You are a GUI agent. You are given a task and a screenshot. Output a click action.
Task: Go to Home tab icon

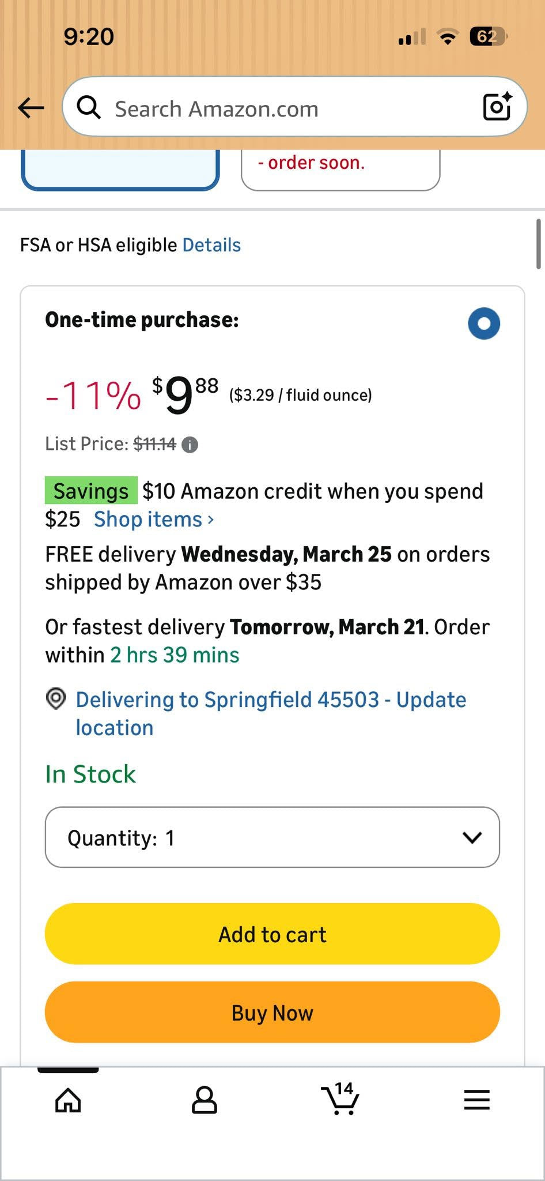68,1100
